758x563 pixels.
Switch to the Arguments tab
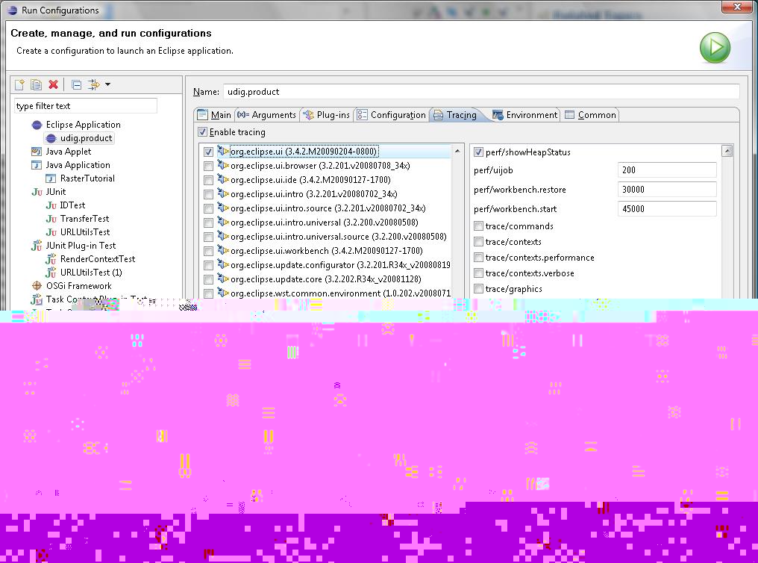[x=266, y=115]
